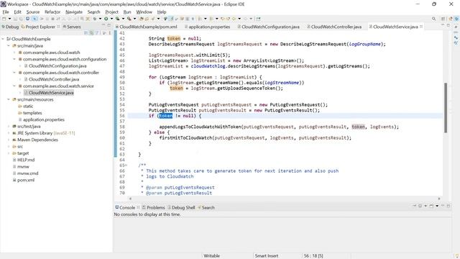
Task: Open the External Tools dropdown arrow
Action: pos(134,19)
